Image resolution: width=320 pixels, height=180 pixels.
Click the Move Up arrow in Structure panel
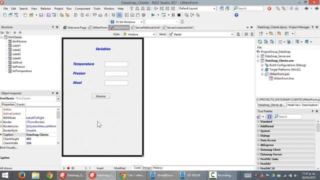[14, 32]
